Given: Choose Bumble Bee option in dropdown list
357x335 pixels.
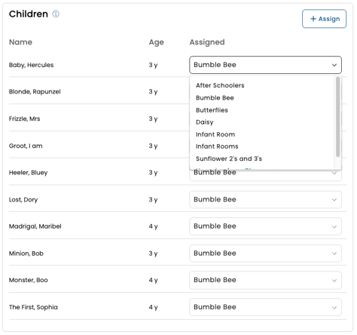Looking at the screenshot, I should (x=215, y=98).
